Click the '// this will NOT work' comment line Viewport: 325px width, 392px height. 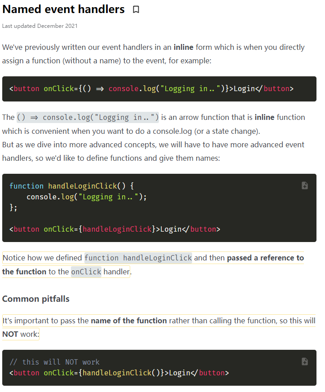click(x=54, y=362)
